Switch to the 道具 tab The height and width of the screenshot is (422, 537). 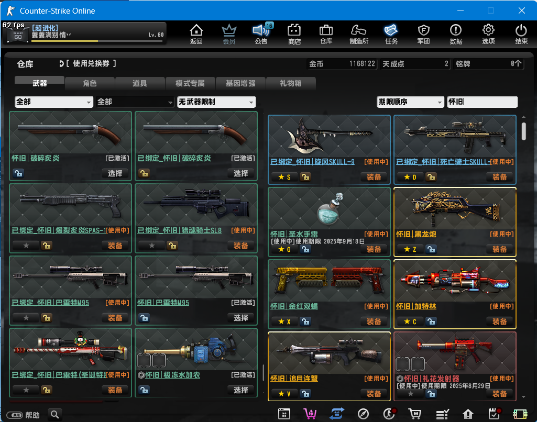pyautogui.click(x=140, y=83)
